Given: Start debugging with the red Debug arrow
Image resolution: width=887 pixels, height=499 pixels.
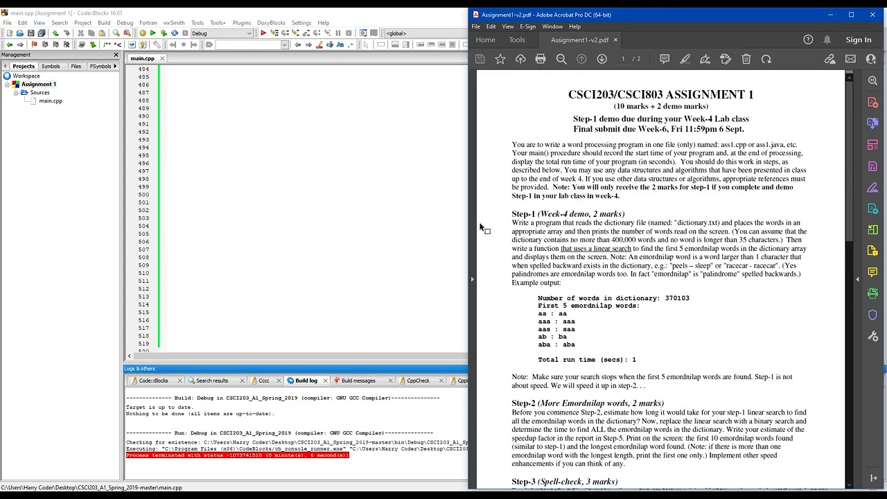Looking at the screenshot, I should click(263, 33).
